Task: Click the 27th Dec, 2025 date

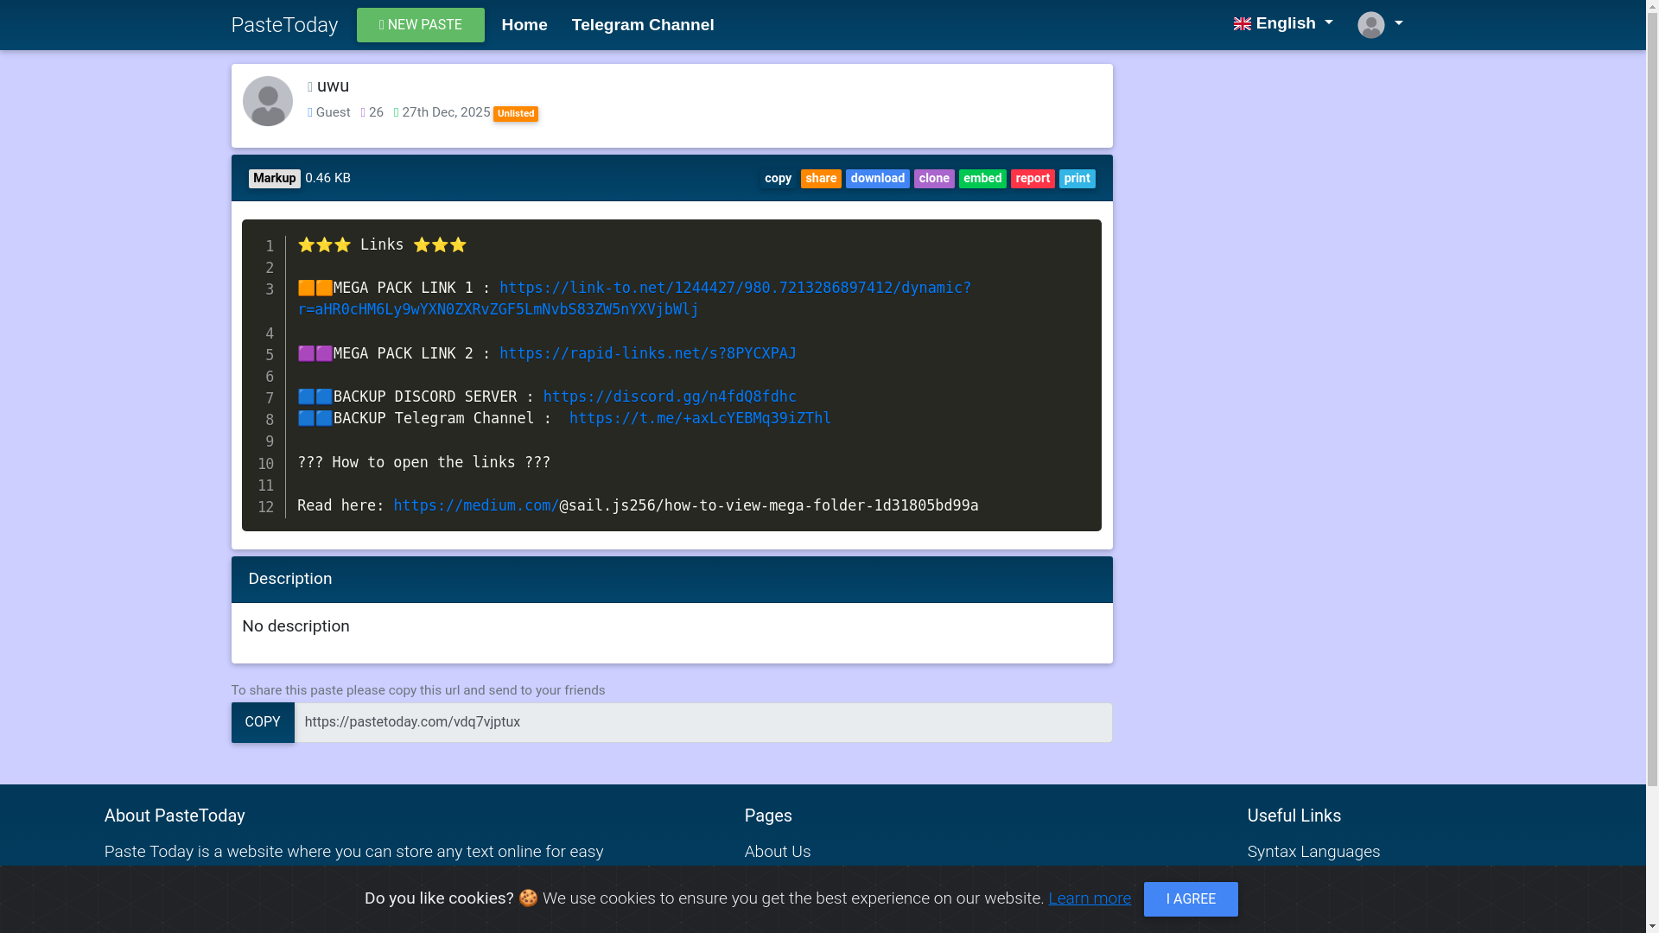Action: 446,112
